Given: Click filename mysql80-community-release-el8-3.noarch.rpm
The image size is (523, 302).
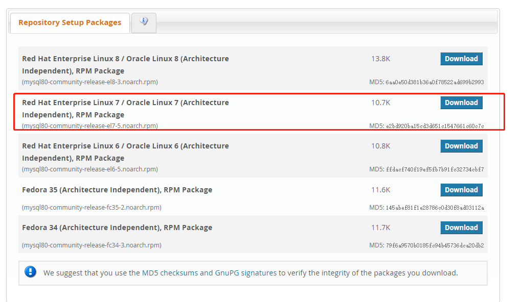Looking at the screenshot, I should pyautogui.click(x=90, y=82).
